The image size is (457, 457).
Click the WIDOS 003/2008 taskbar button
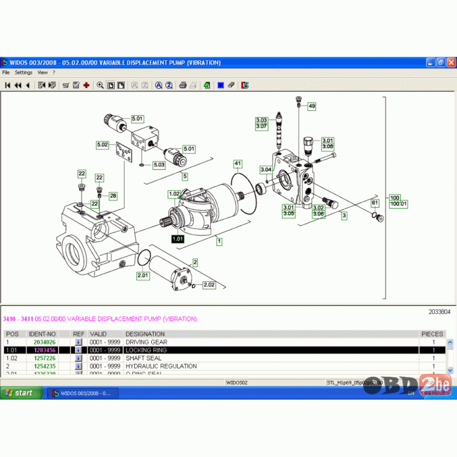pyautogui.click(x=83, y=393)
